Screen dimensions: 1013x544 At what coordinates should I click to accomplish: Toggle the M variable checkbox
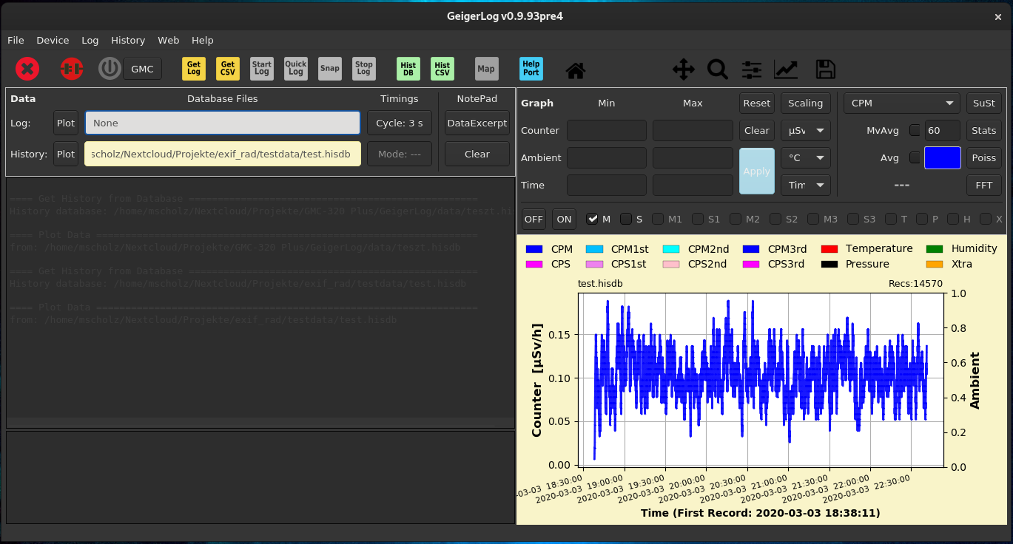[592, 219]
